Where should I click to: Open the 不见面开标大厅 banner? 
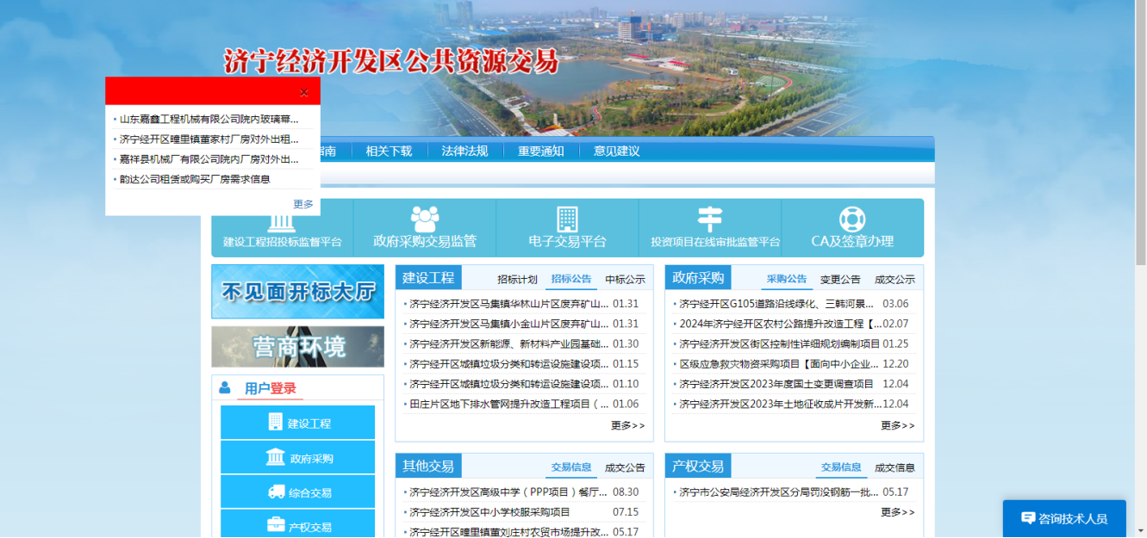[x=298, y=292]
